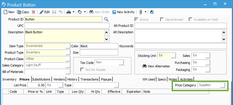Click Alt Description scrollbar up arrow

(224, 32)
